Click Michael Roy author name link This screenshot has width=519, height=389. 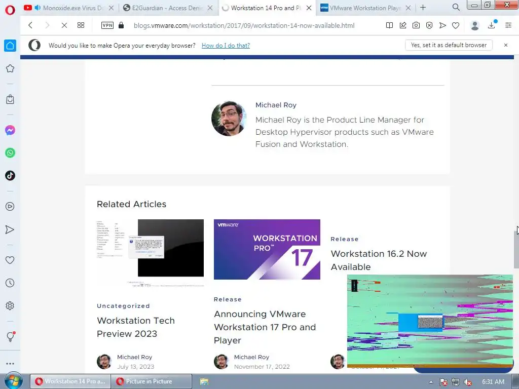[x=276, y=105]
